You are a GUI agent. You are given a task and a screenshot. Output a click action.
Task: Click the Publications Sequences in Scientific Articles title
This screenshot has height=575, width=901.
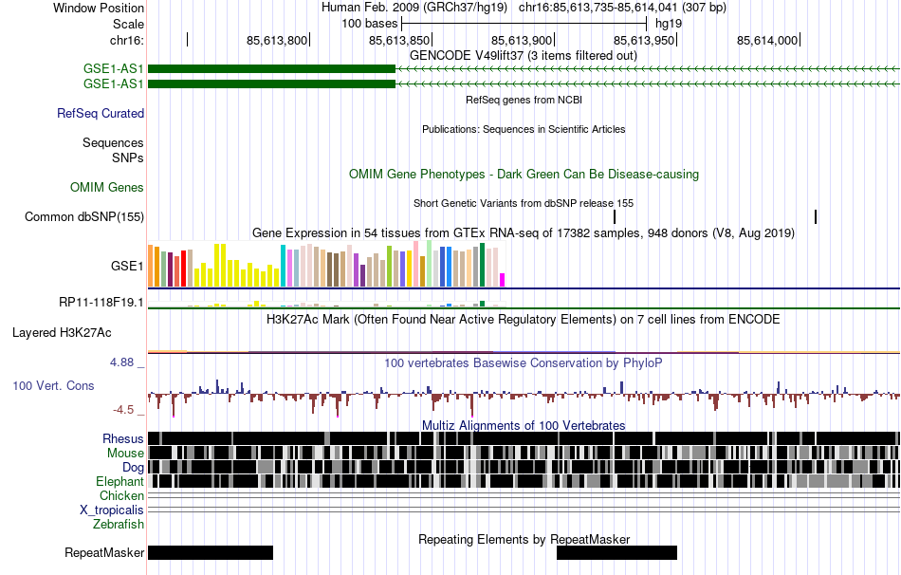click(x=524, y=129)
